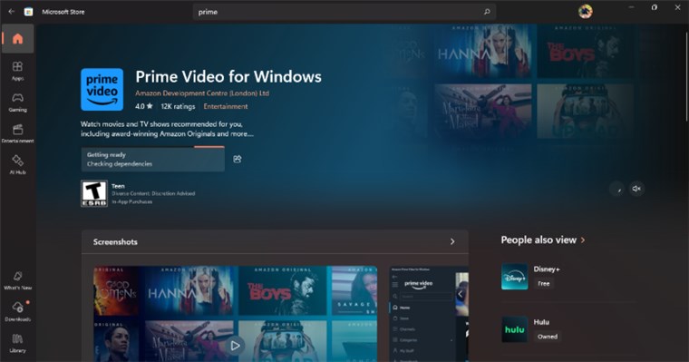Click the search magnifier icon
Screen dimensions: 689x362
pos(487,12)
